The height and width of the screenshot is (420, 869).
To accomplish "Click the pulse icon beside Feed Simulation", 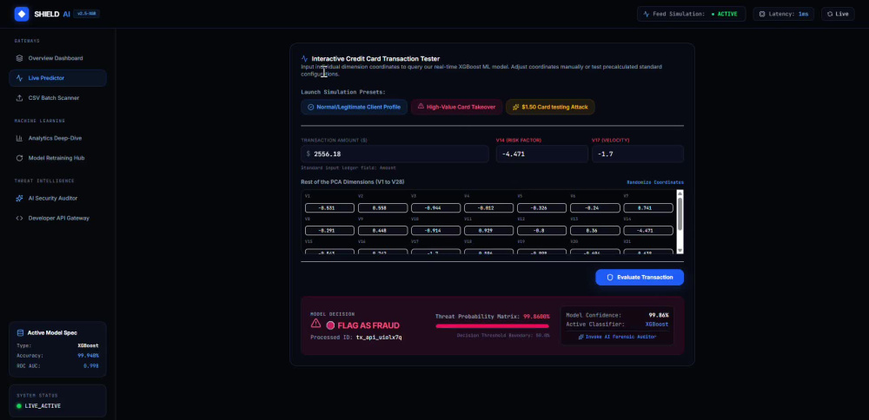I will [x=647, y=14].
